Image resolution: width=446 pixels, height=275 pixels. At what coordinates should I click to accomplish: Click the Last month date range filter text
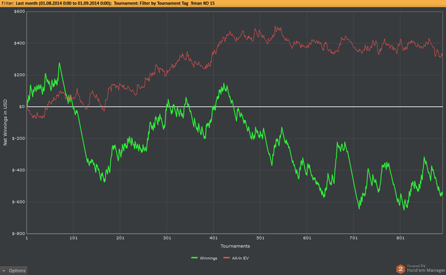click(64, 3)
